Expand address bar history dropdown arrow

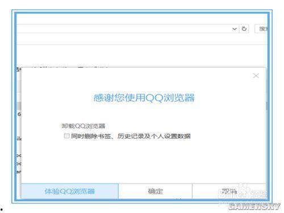pos(235,29)
